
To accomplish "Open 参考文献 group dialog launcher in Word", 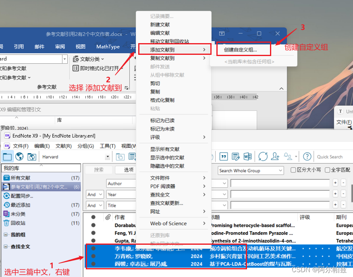I will [127, 88].
